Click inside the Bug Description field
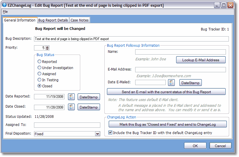This screenshot has height=157, width=239. pyautogui.click(x=131, y=39)
